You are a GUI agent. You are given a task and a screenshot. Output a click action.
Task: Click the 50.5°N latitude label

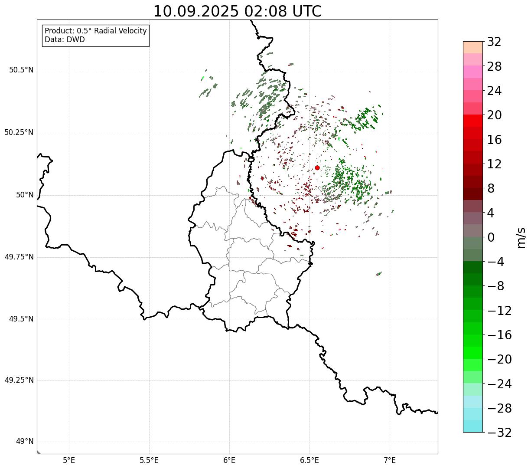(21, 70)
